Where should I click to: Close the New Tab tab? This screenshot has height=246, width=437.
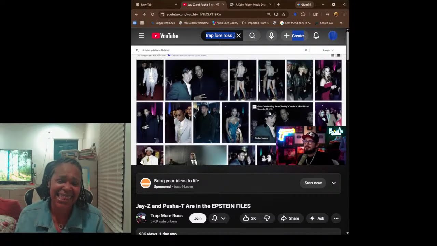(176, 5)
